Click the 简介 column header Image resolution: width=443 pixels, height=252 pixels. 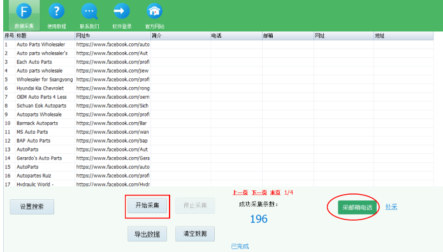tap(180, 36)
